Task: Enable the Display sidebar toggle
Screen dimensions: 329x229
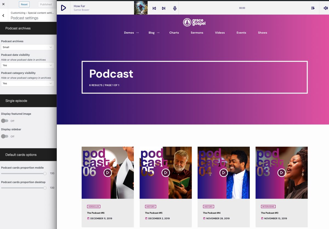Action: click(5, 136)
